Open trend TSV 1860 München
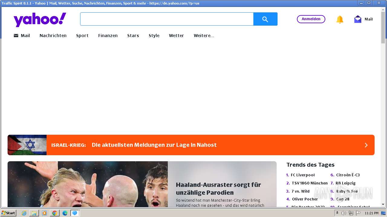This screenshot has height=217, width=387. click(310, 183)
